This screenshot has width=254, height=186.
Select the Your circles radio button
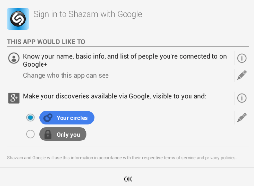[30, 117]
